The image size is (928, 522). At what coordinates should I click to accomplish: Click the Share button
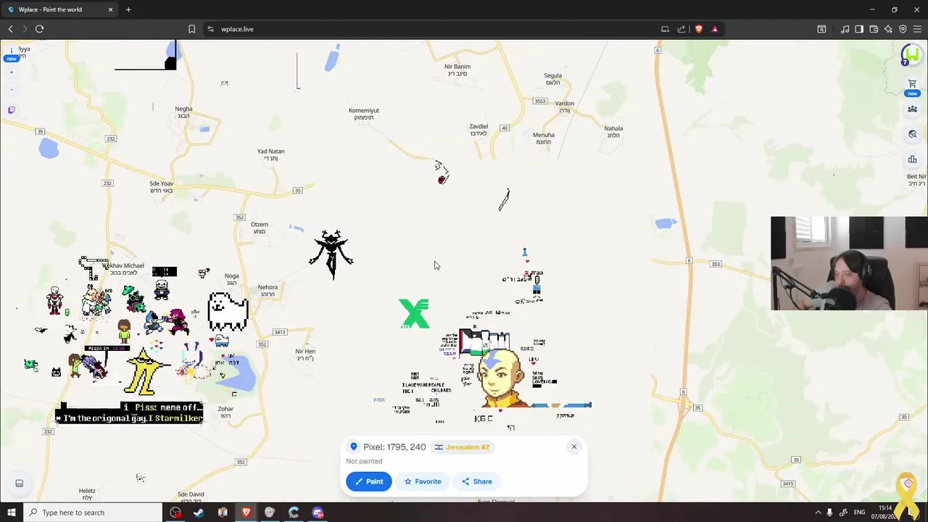tap(476, 481)
